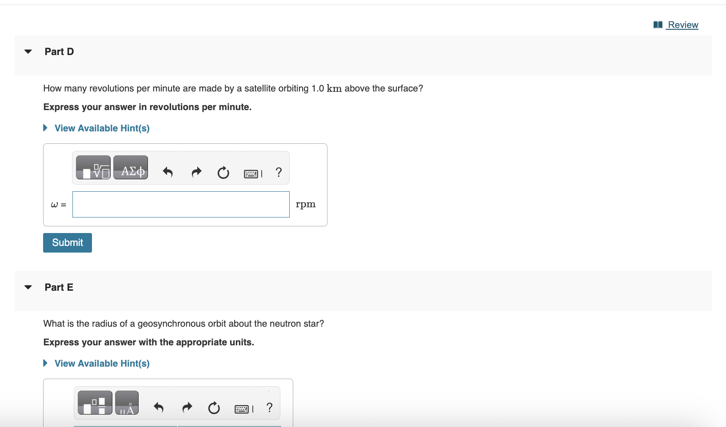Open the templates tool in Part E toolbar

coord(95,403)
